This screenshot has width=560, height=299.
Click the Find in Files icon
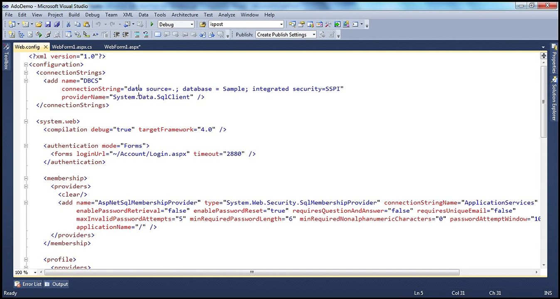(202, 24)
